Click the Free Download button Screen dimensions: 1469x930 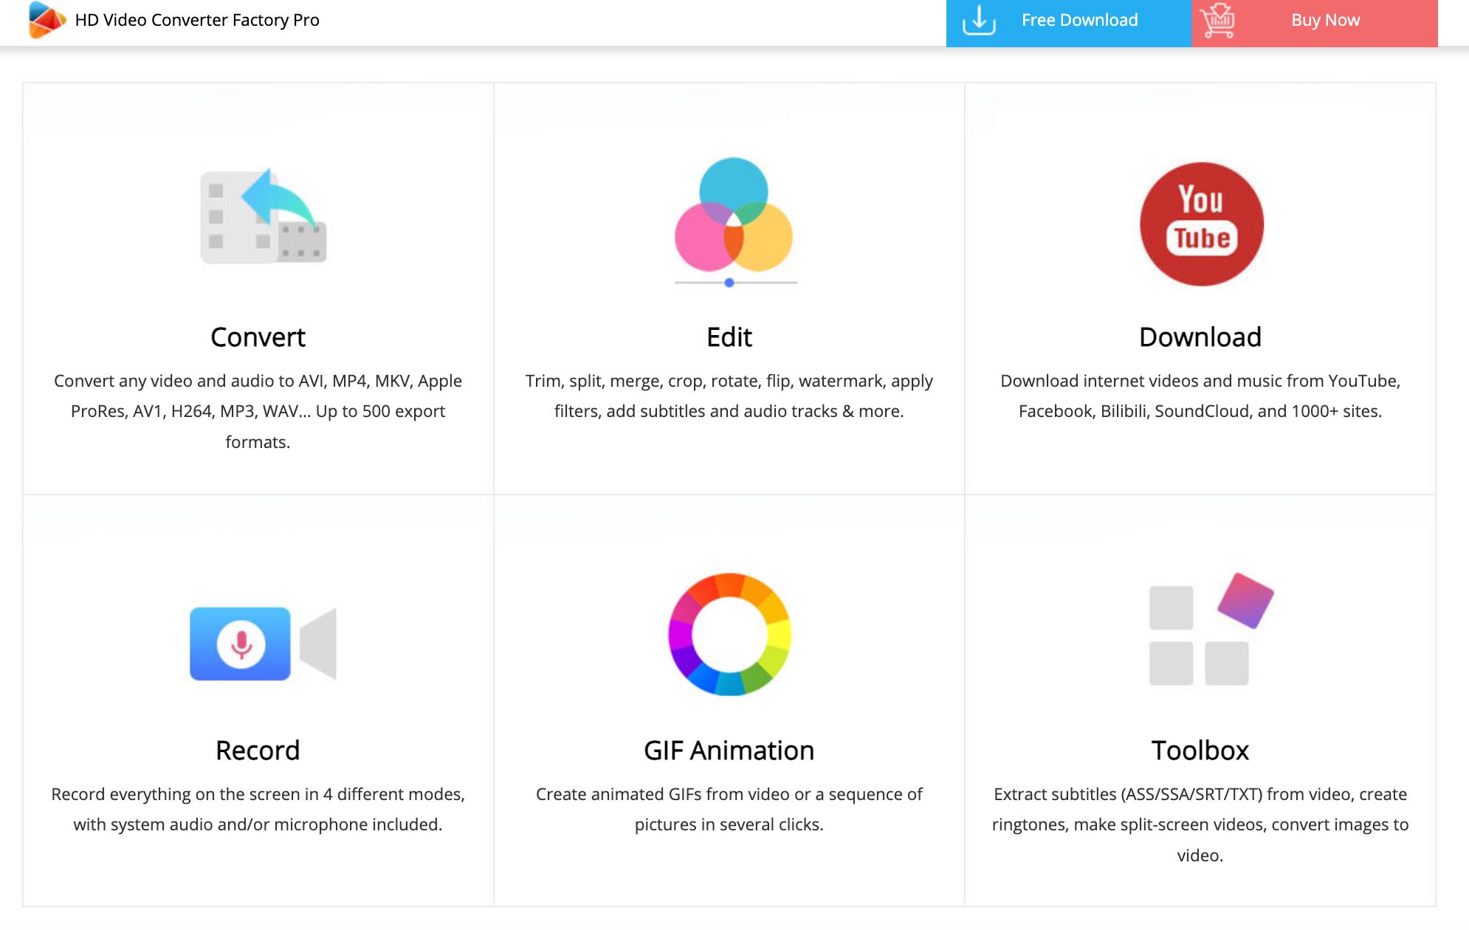[x=1069, y=24]
